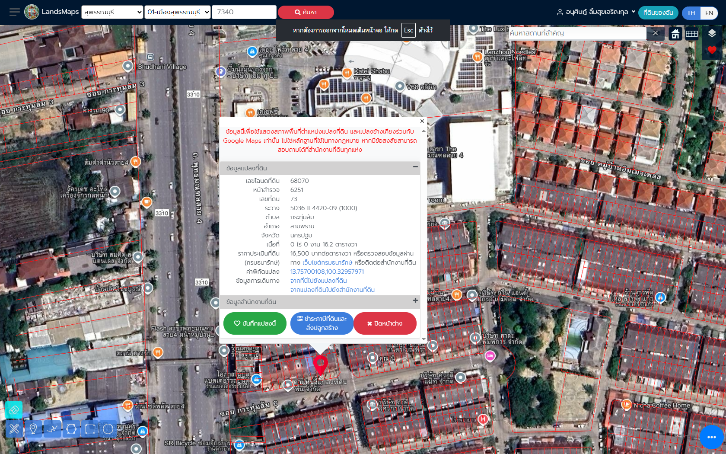This screenshot has height=454, width=726.
Task: Open the province dropdown showing สุพรรณบุรี
Action: (112, 12)
